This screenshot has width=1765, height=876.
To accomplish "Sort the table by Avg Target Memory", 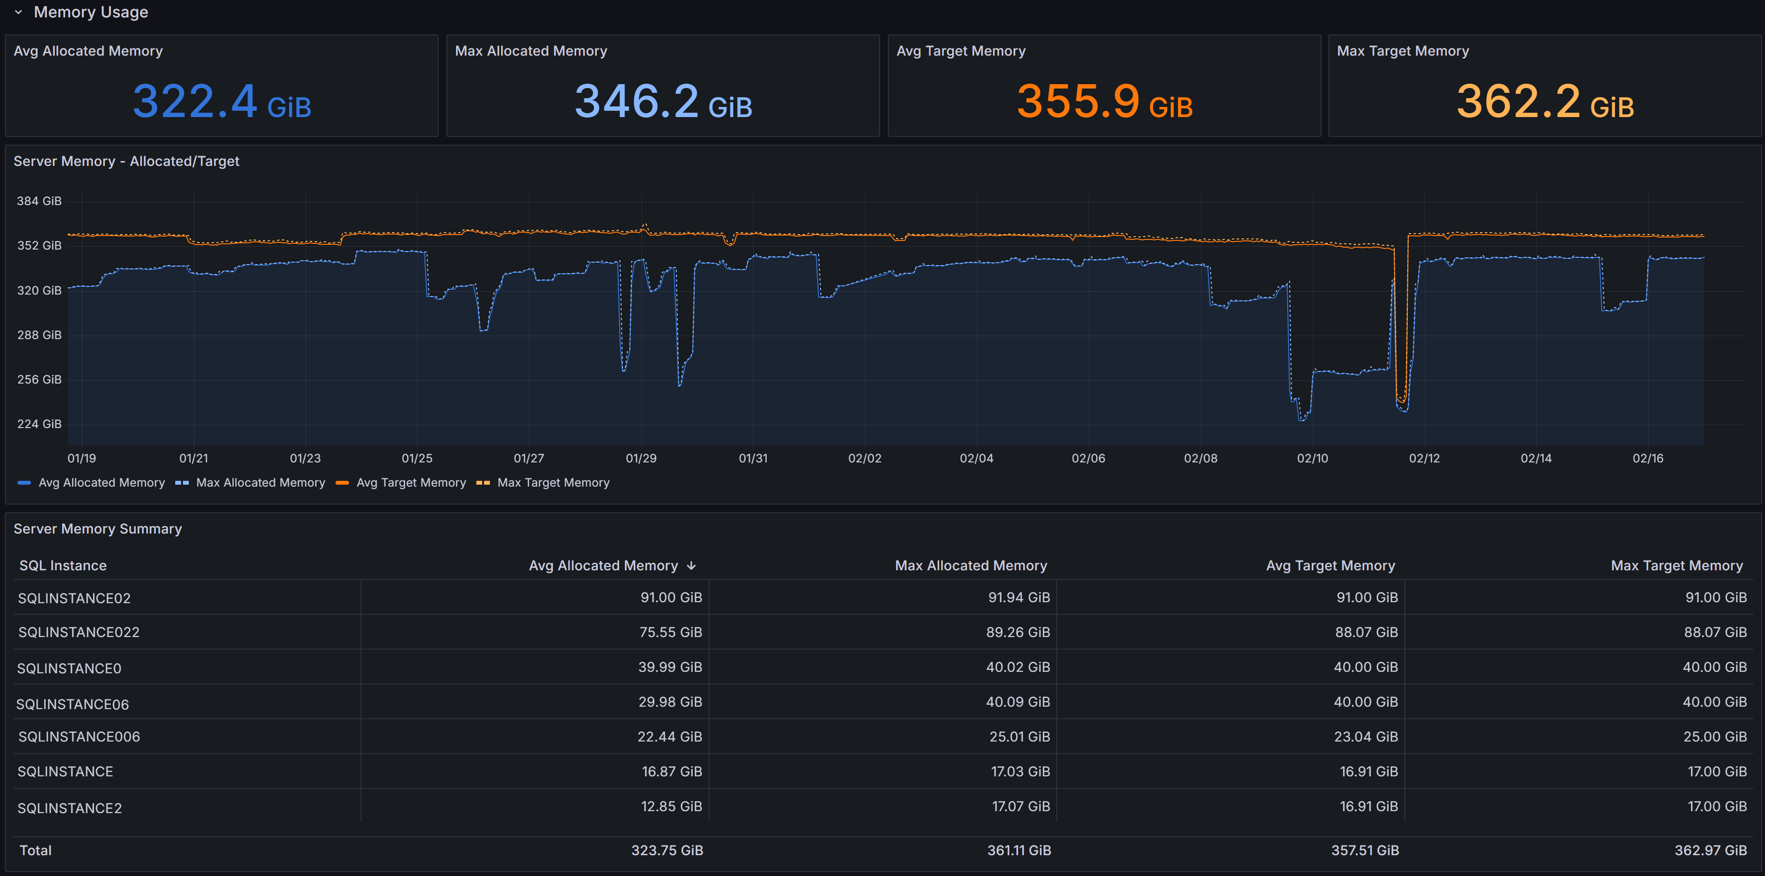I will [x=1331, y=565].
